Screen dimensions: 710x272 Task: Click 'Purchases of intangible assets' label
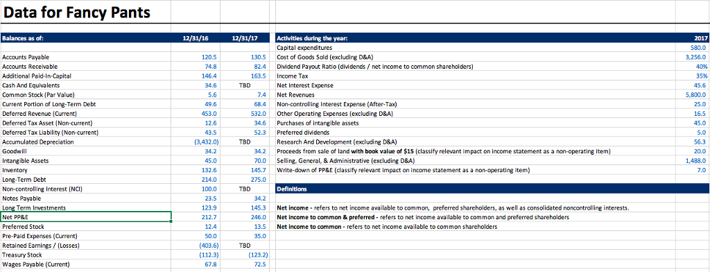point(475,123)
